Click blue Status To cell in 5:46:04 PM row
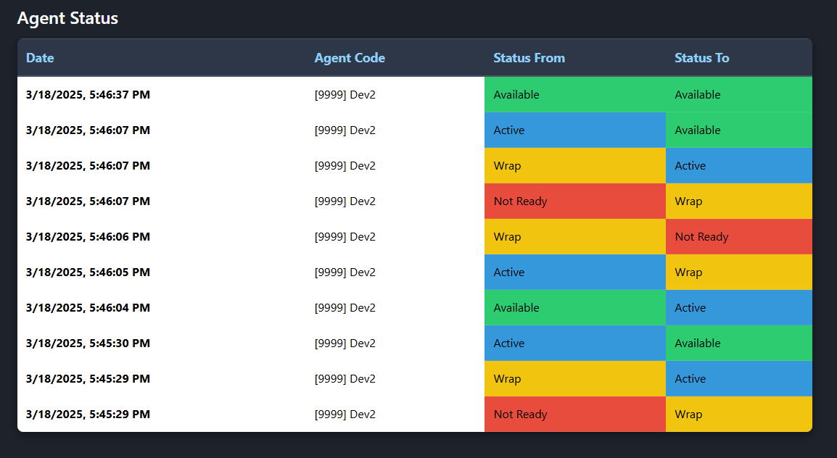Viewport: 837px width, 458px height. [x=738, y=308]
